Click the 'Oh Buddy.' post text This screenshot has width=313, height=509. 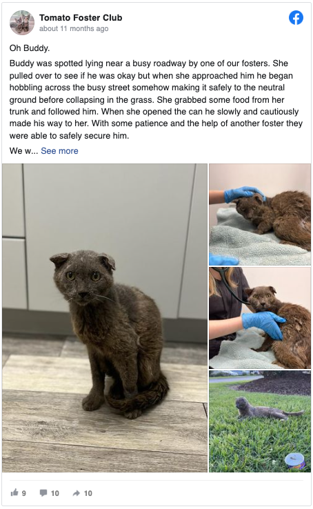click(x=30, y=48)
